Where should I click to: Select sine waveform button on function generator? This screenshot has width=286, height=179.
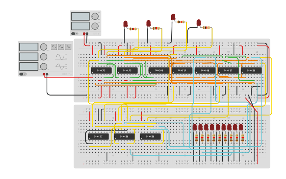click(x=61, y=47)
